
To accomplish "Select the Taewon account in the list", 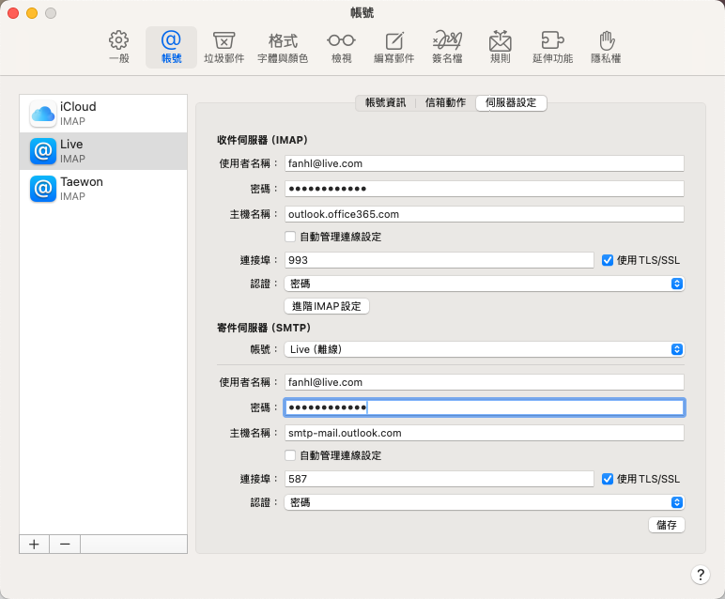I will [103, 189].
